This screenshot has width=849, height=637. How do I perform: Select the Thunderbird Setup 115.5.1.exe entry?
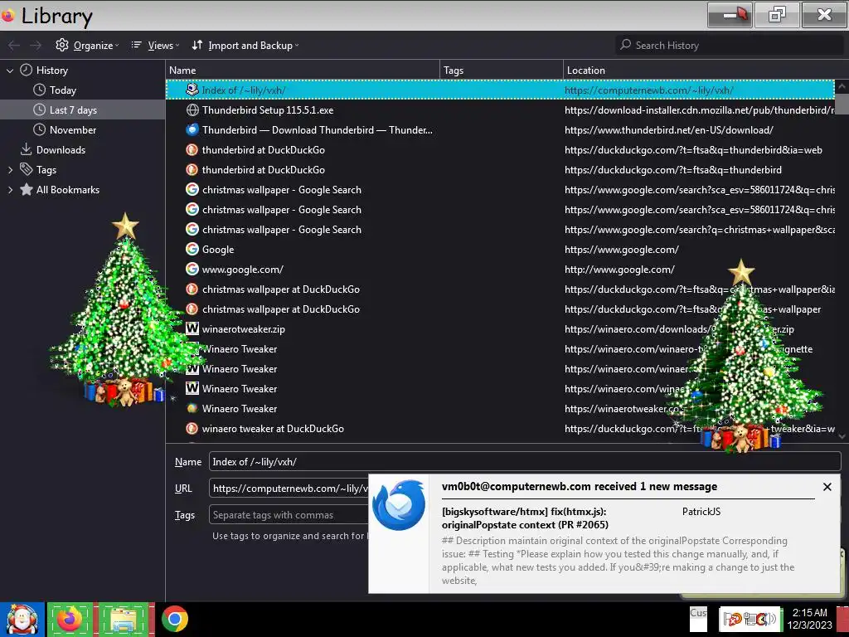500,110
